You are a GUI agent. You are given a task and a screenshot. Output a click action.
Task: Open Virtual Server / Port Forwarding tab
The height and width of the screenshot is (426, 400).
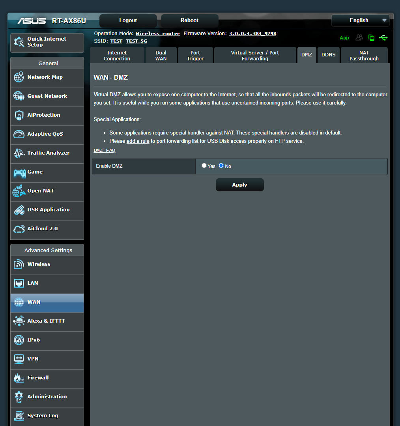255,56
